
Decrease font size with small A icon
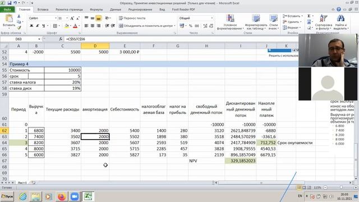[78, 18]
